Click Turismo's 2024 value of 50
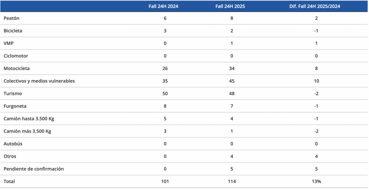Image resolution: width=369 pixels, height=190 pixels. 165,94
